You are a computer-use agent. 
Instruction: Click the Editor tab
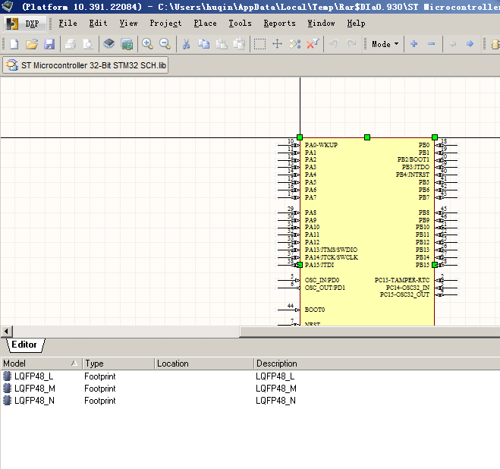coord(24,345)
